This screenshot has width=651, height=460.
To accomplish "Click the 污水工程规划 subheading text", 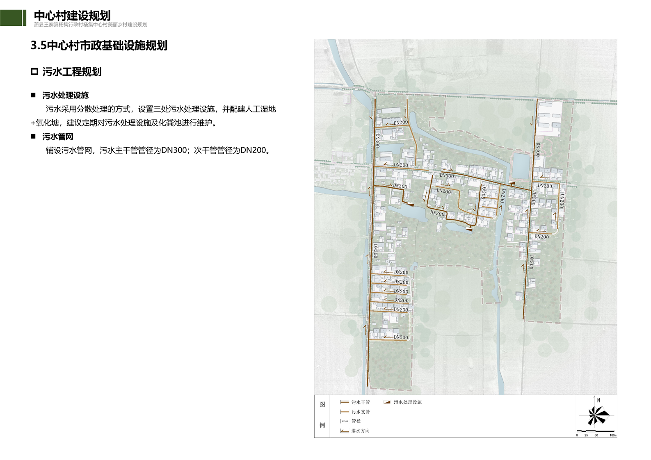I will click(x=72, y=72).
